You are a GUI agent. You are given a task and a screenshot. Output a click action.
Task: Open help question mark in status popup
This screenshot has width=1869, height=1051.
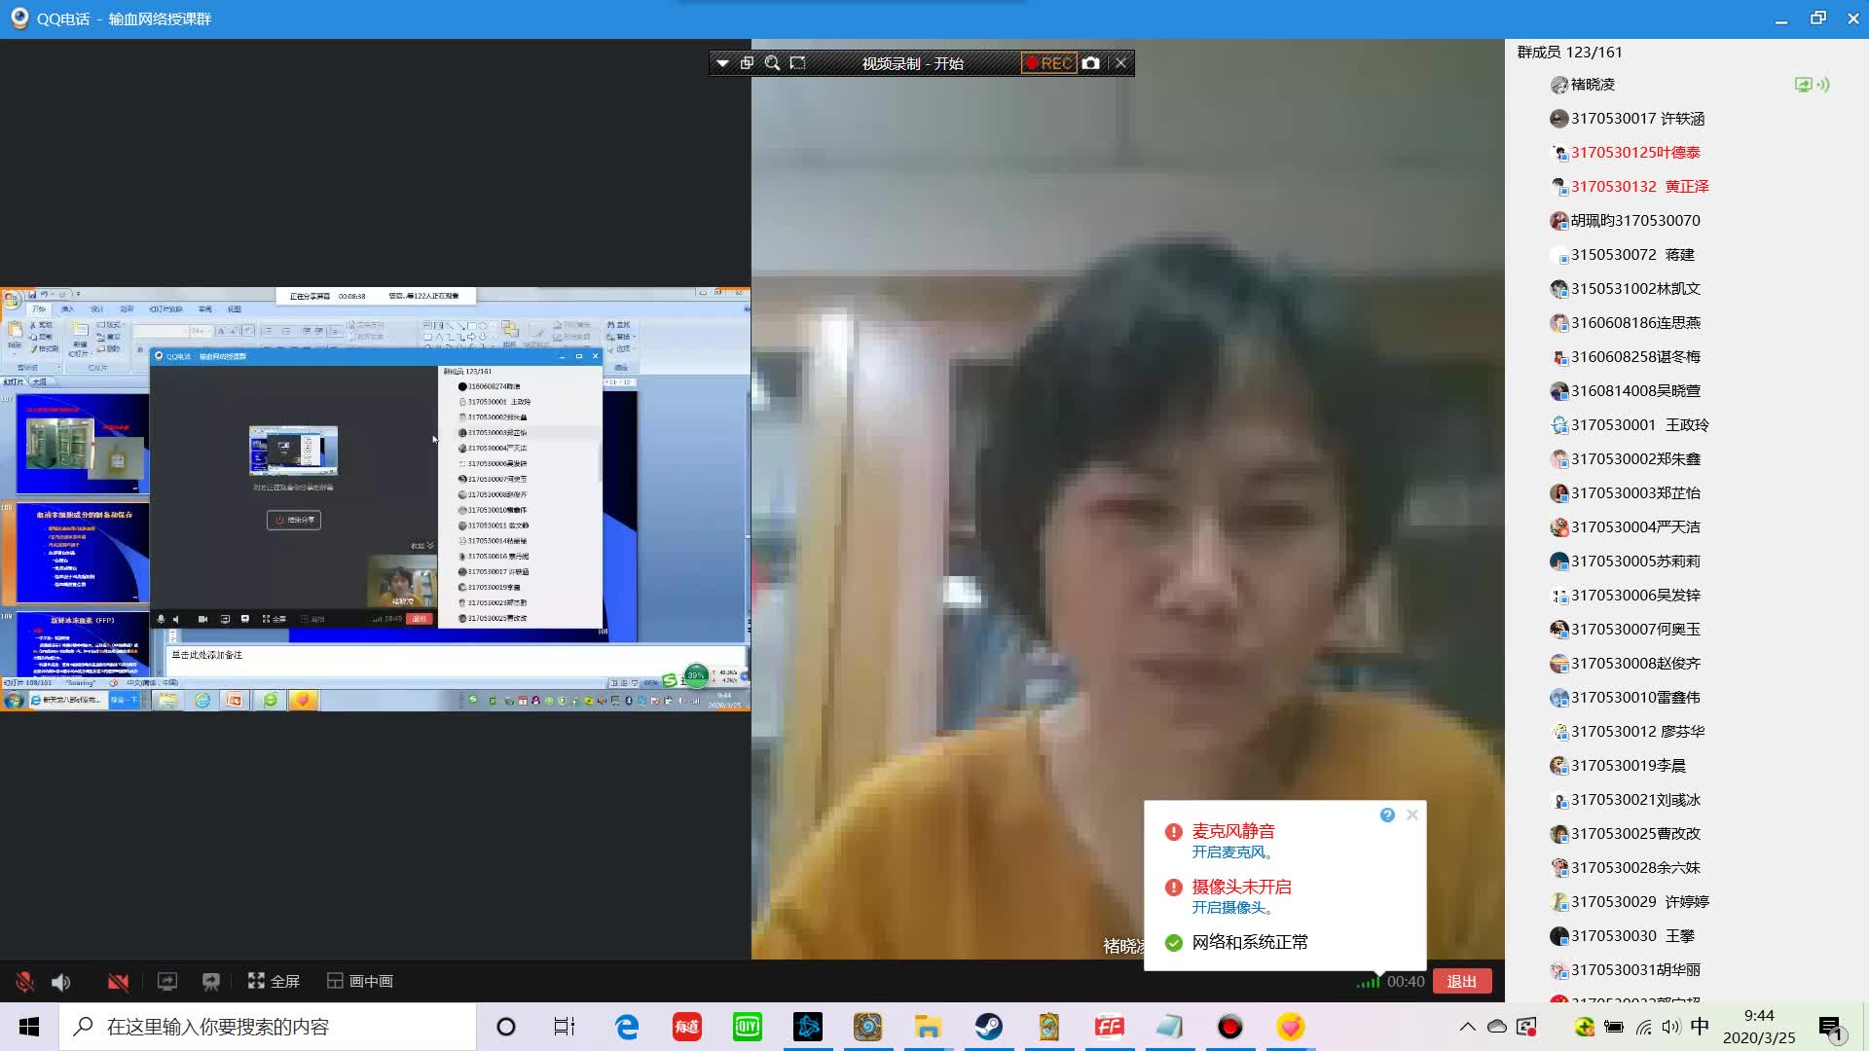click(x=1387, y=815)
